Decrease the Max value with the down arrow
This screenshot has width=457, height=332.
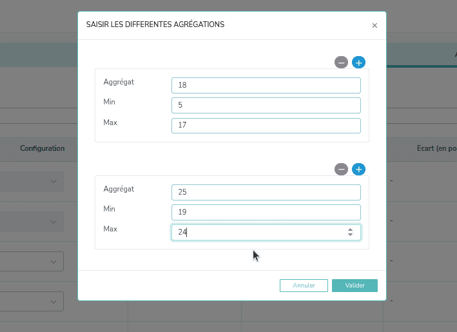click(x=350, y=235)
